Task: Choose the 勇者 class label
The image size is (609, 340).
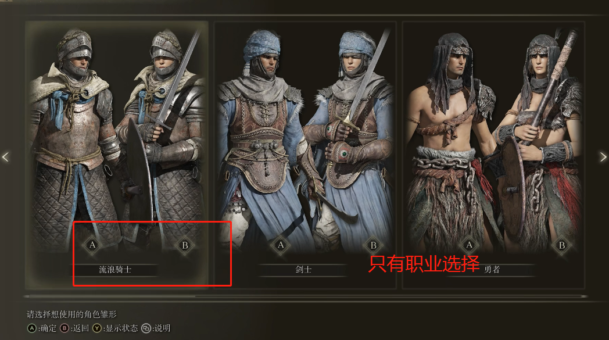Action: tap(492, 270)
